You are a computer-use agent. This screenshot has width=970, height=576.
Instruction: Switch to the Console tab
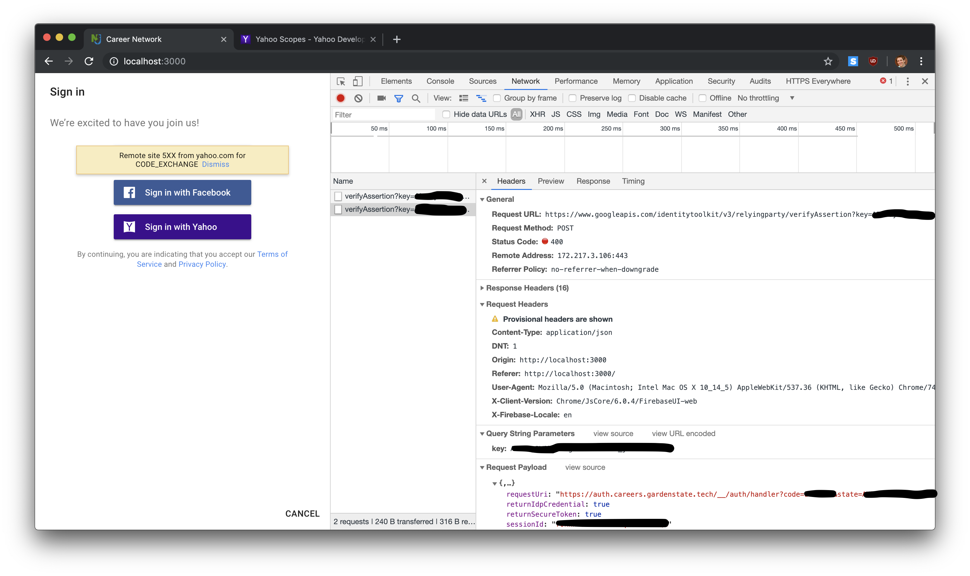(x=440, y=81)
